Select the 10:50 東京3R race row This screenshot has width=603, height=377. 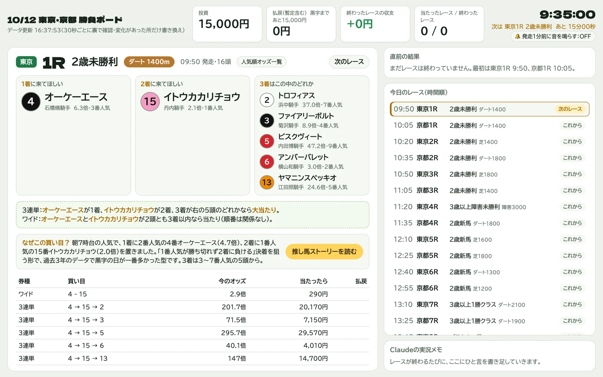tap(490, 174)
